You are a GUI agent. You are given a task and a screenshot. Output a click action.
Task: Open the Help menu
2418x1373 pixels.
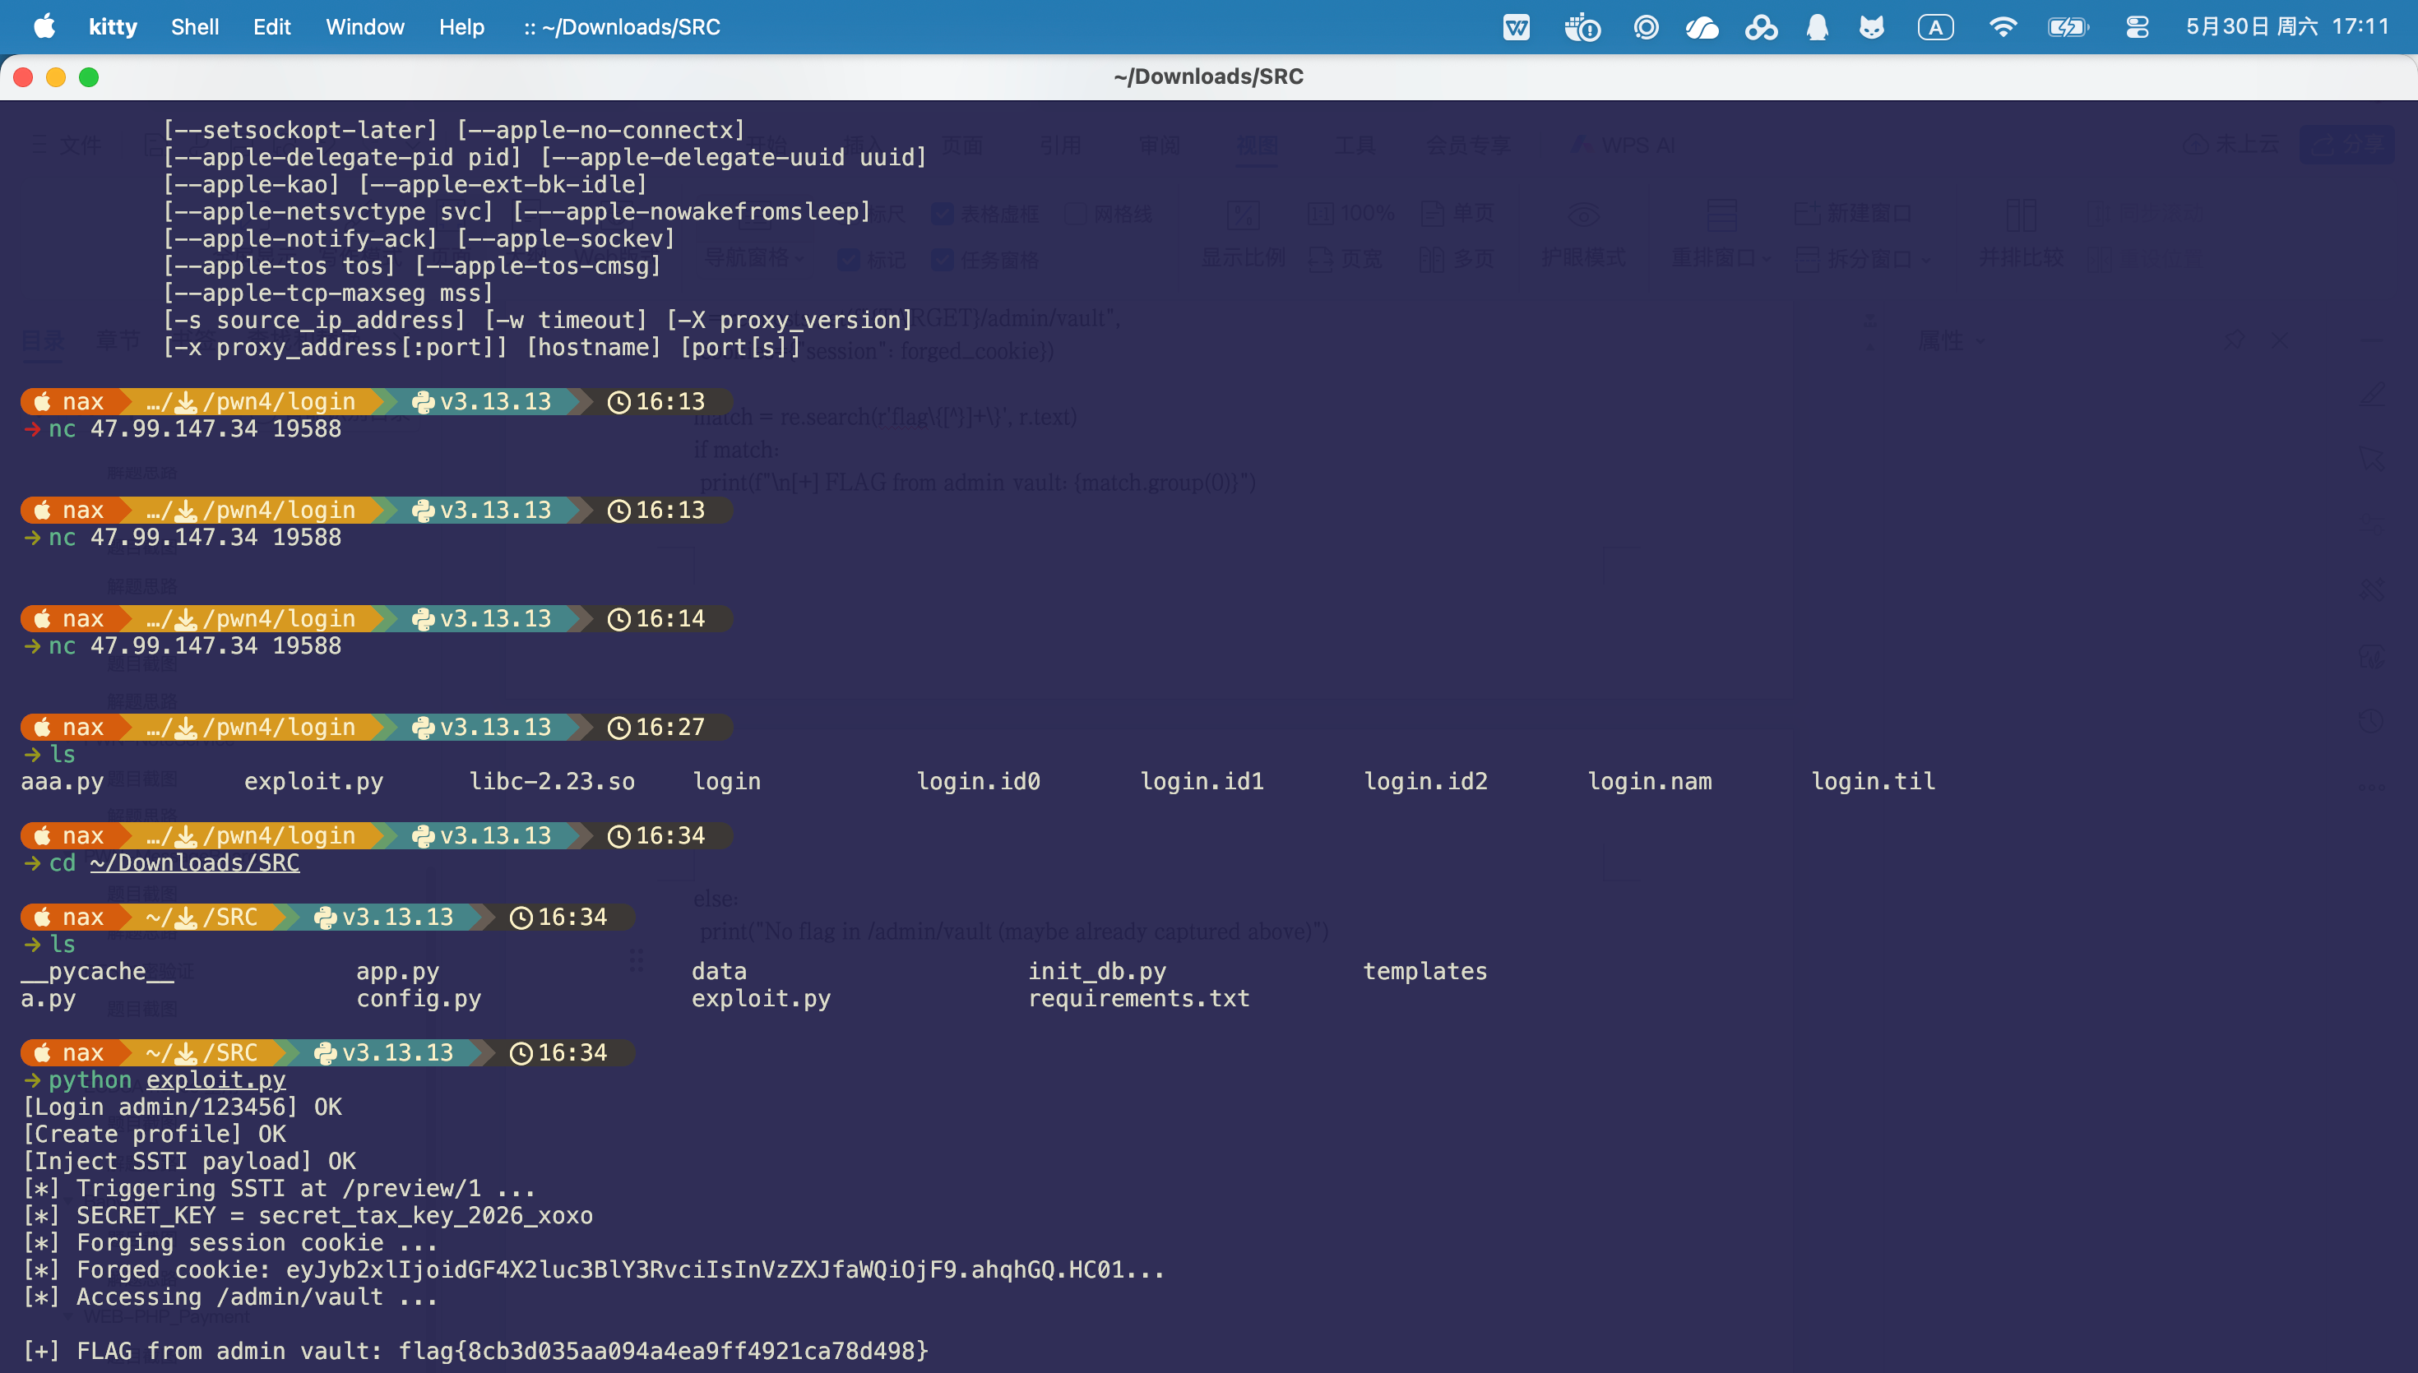(x=462, y=26)
